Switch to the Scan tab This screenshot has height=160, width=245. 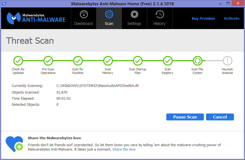pos(109,18)
